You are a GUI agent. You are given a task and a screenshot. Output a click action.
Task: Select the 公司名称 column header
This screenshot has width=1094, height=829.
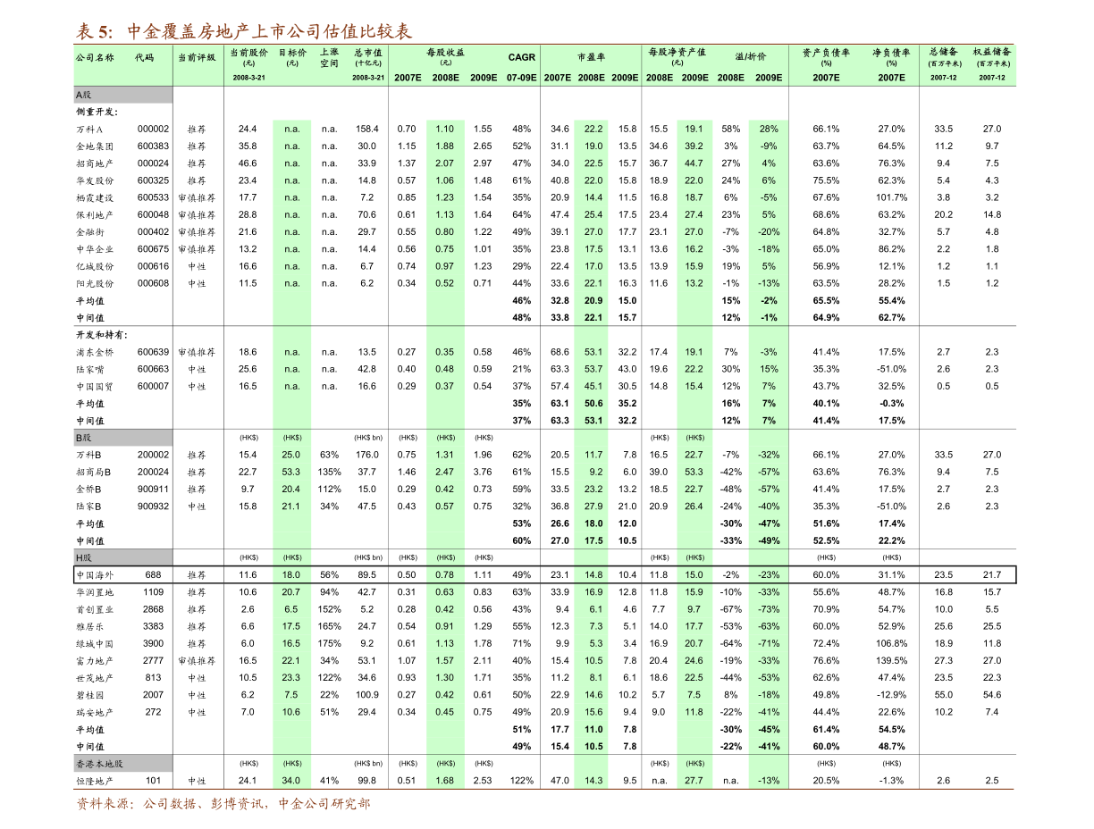pos(94,57)
